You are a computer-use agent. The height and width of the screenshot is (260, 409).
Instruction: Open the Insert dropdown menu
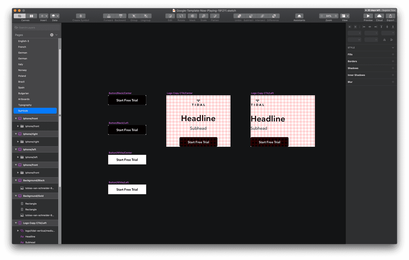point(44,16)
